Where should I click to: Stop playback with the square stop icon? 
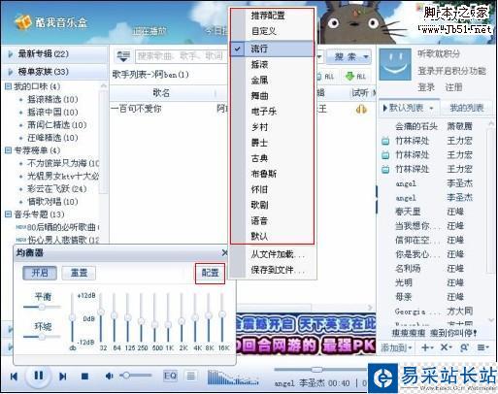click(x=84, y=377)
